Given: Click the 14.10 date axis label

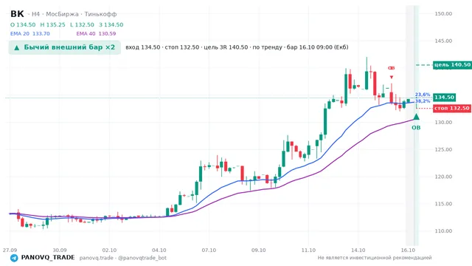Looking at the screenshot, I should 358,250.
